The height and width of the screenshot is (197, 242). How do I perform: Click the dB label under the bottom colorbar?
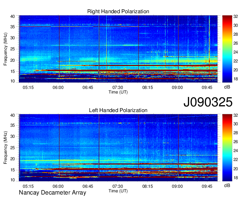[x=227, y=186]
